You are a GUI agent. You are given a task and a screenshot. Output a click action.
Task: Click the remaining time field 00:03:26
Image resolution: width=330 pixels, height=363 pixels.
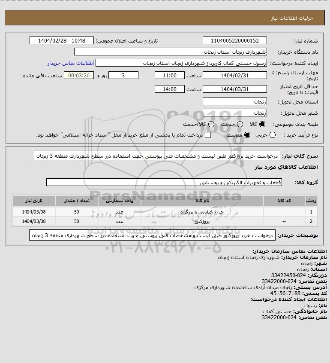(x=79, y=76)
